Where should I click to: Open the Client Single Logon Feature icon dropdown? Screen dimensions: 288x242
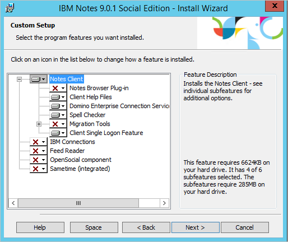pos(58,133)
